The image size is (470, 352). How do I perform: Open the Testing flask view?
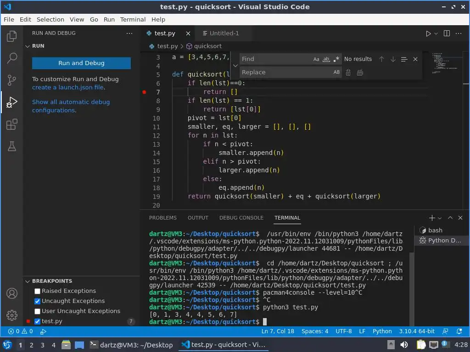click(11, 146)
